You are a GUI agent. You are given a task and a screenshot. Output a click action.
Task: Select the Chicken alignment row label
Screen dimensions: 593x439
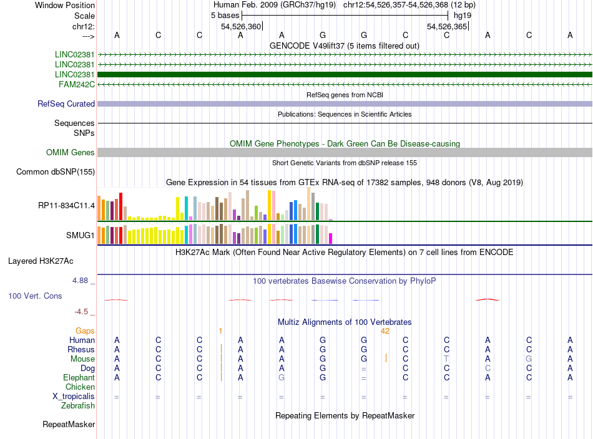click(80, 387)
